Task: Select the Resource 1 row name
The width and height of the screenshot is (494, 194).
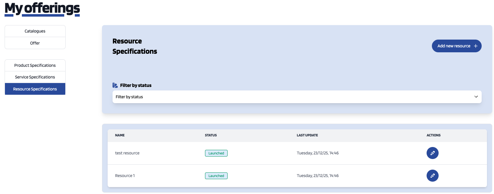Action: point(125,176)
